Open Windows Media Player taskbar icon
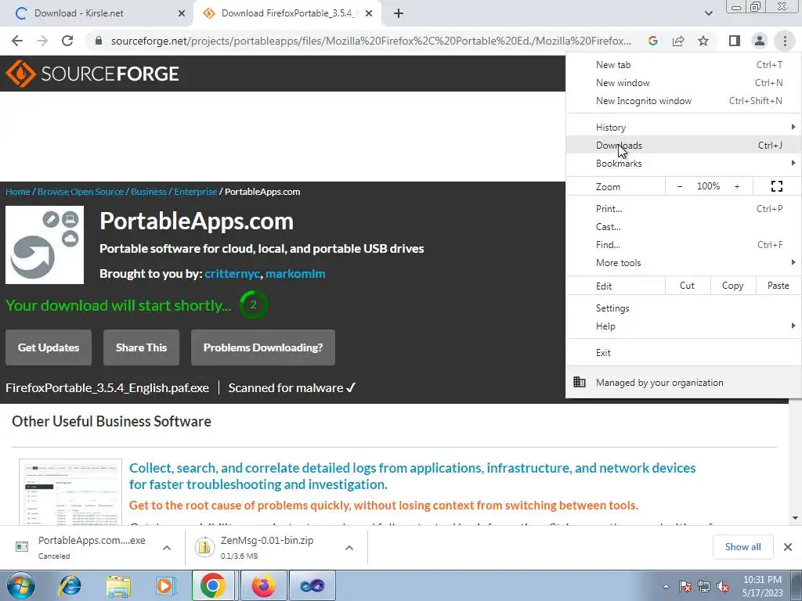 (x=166, y=585)
